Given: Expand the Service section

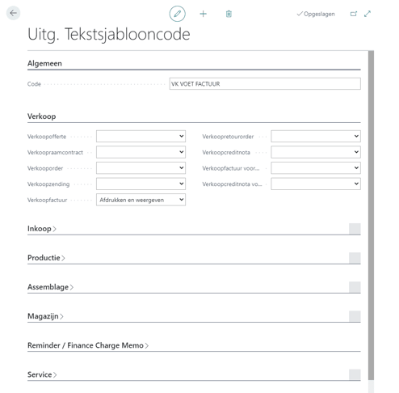Looking at the screenshot, I should [x=42, y=374].
